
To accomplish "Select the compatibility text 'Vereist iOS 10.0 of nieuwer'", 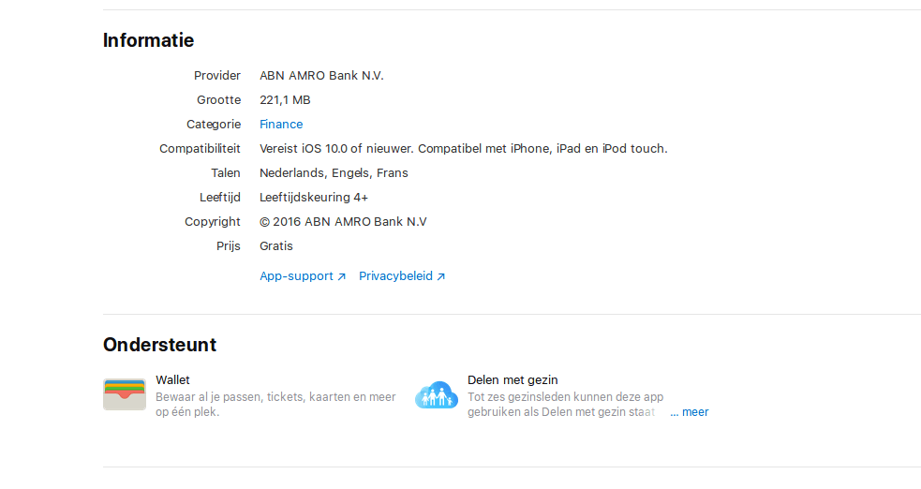I will 336,149.
